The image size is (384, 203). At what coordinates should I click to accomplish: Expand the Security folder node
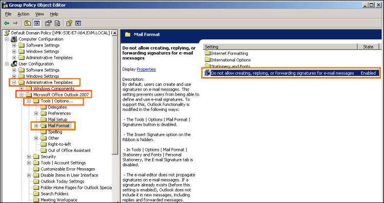(x=29, y=156)
